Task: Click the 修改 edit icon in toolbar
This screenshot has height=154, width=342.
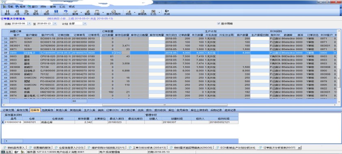Action: [x=47, y=12]
